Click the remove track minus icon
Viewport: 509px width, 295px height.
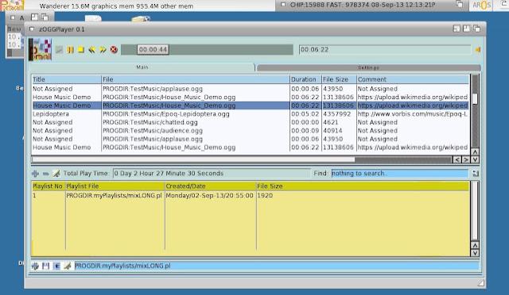pyautogui.click(x=46, y=174)
